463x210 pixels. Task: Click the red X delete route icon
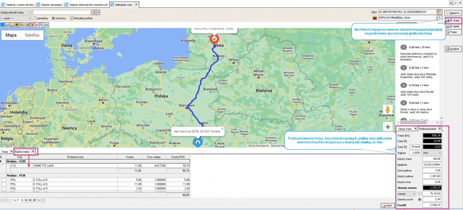coord(32,25)
